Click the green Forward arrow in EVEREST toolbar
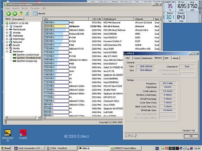Image resolution: width=202 pixels, height=151 pixels. (x=15, y=14)
